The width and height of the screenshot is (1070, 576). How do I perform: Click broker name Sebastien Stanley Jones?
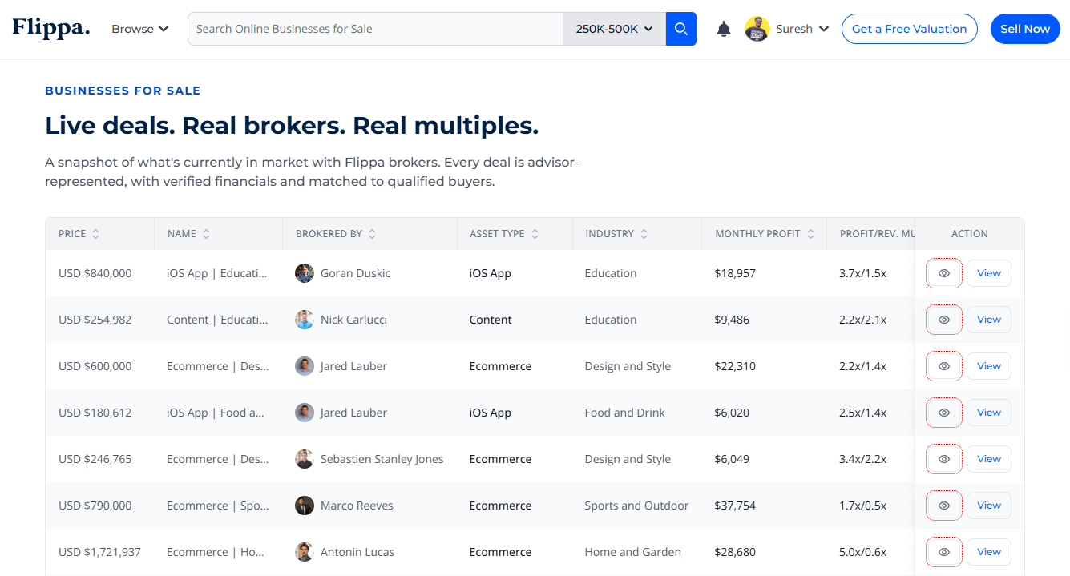(x=382, y=459)
